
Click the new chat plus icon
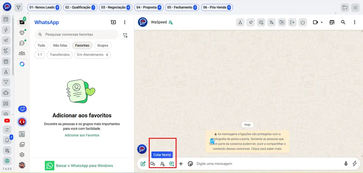coord(113,22)
